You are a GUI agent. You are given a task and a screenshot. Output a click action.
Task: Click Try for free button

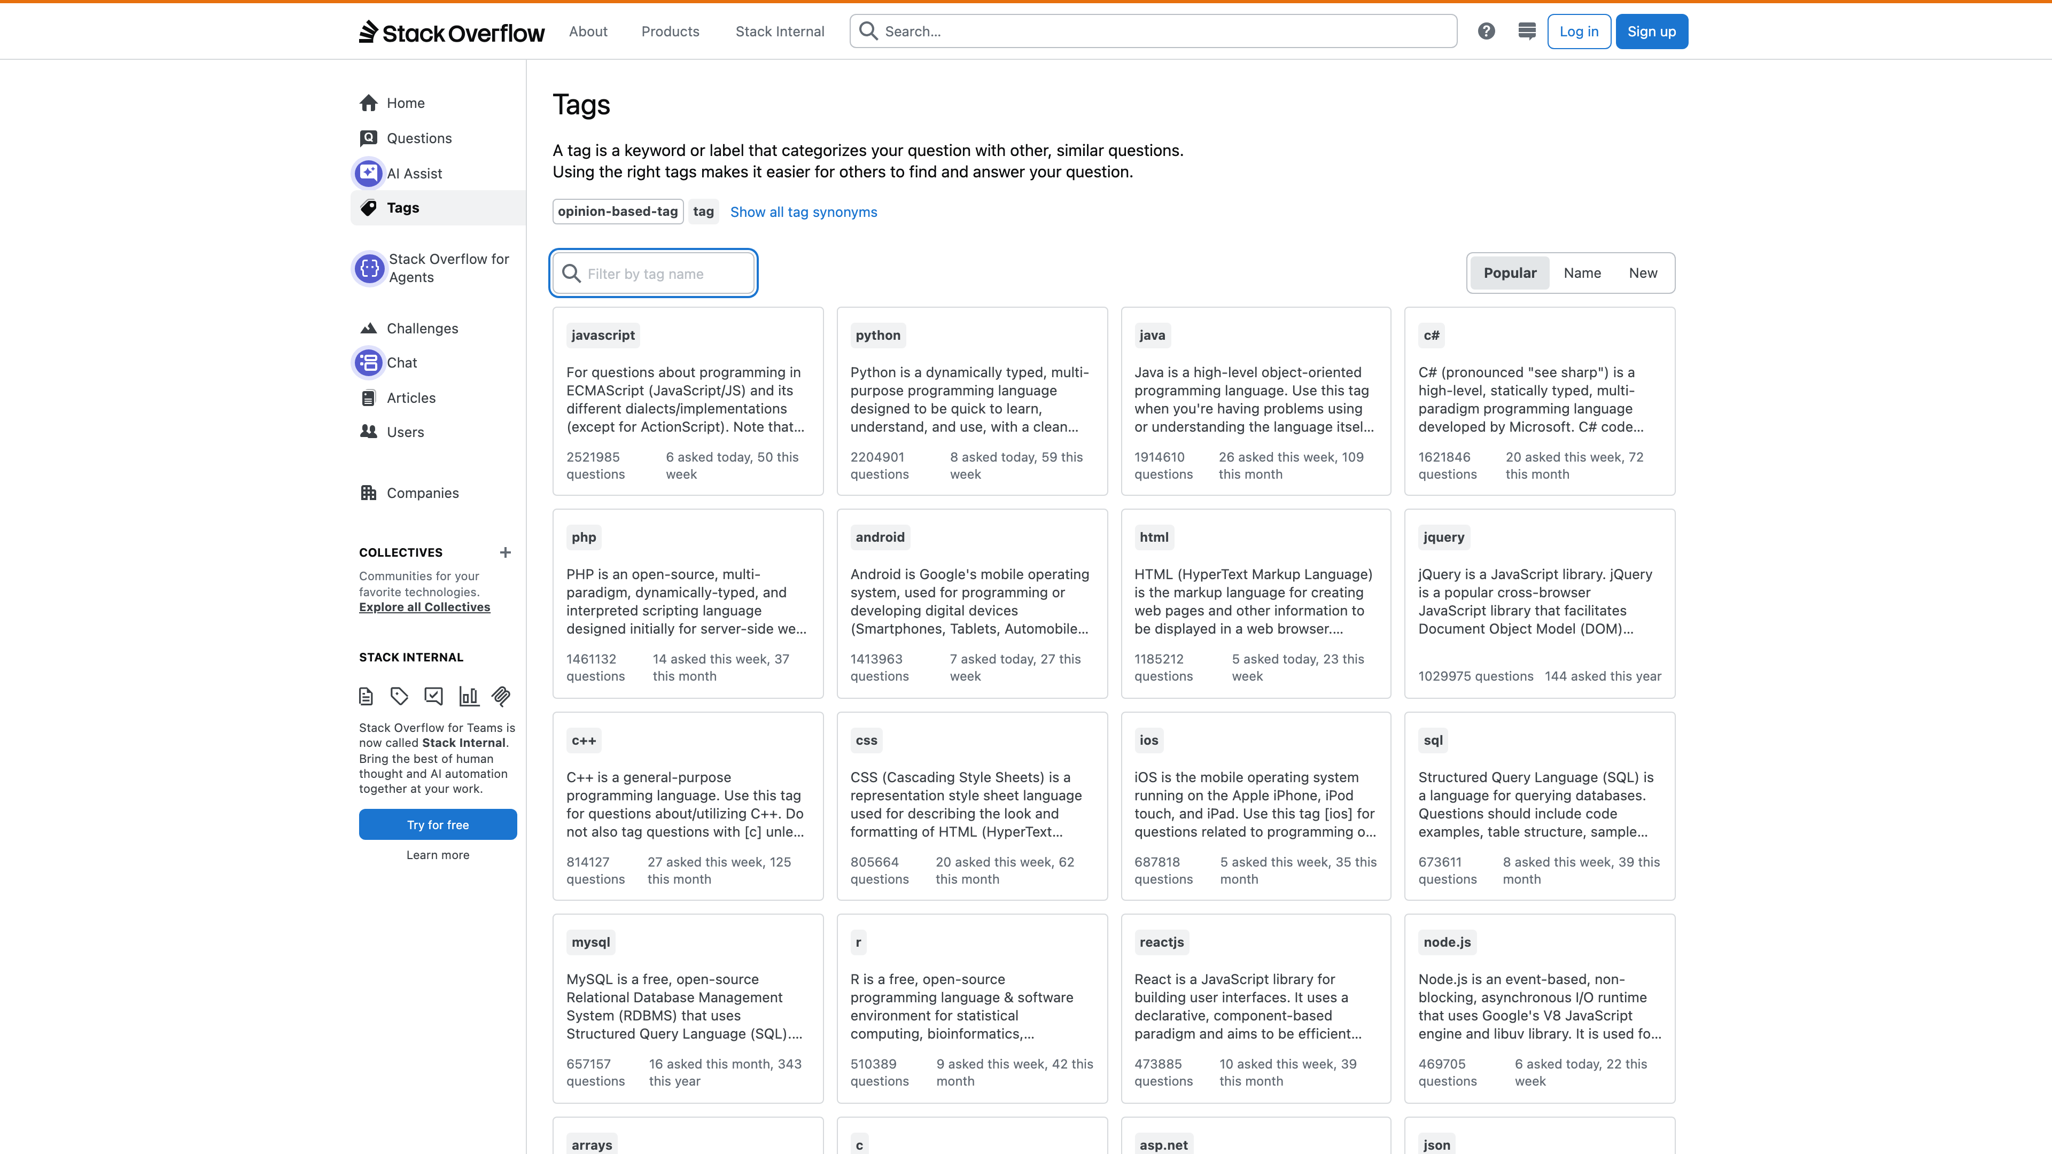437,824
